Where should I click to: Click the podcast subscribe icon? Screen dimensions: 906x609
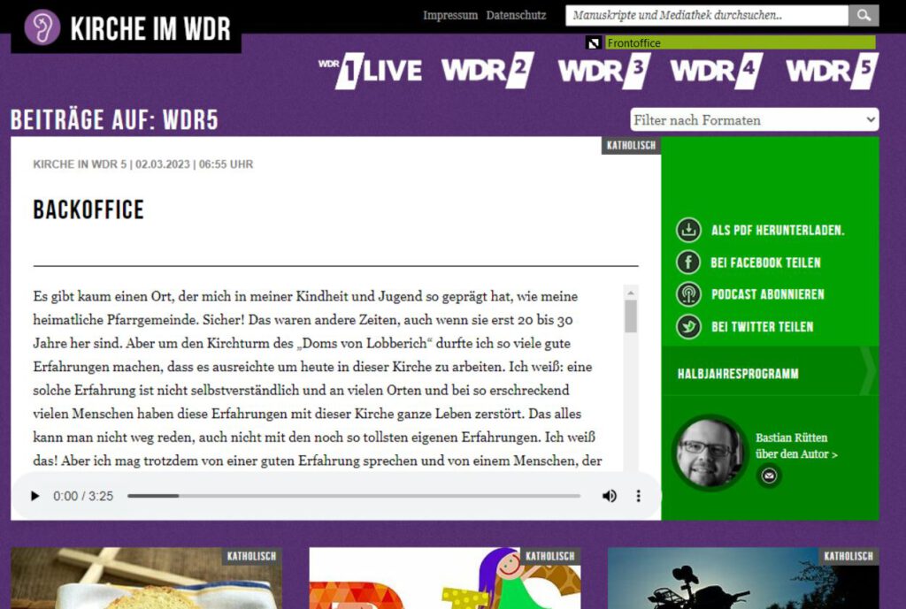(688, 294)
